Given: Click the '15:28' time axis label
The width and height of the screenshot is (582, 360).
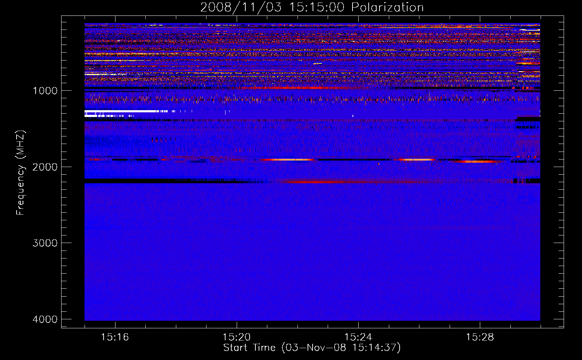Looking at the screenshot, I should (480, 337).
